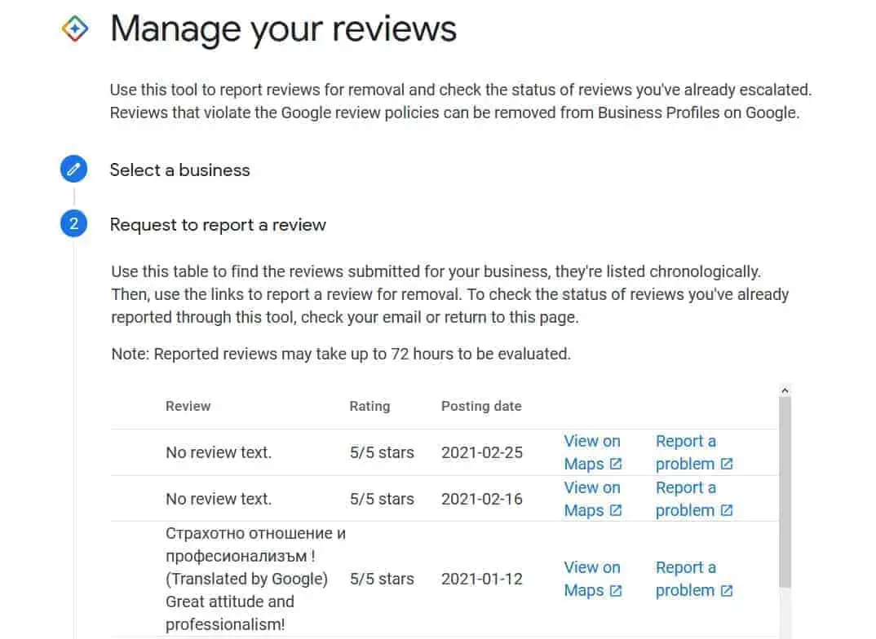This screenshot has height=639, width=876.
Task: Click the Rating column header
Action: tap(369, 406)
